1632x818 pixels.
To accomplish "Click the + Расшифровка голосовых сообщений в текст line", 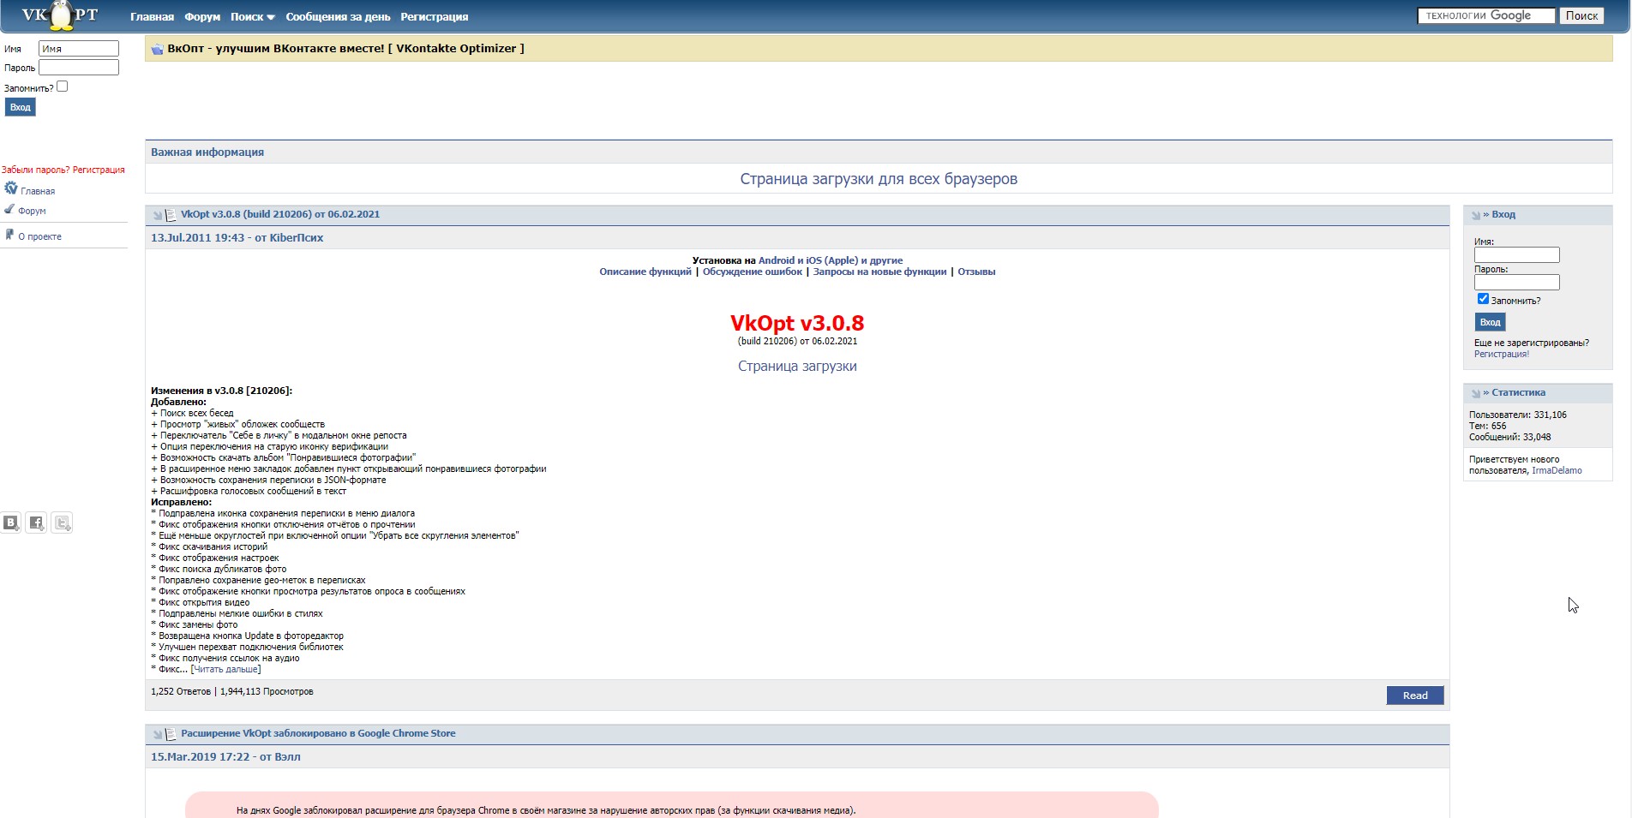I will point(249,491).
